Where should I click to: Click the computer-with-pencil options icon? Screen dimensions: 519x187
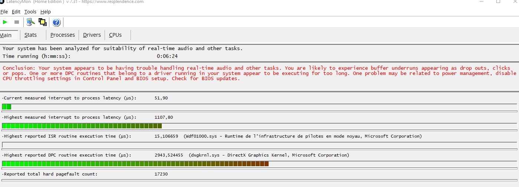coord(30,22)
